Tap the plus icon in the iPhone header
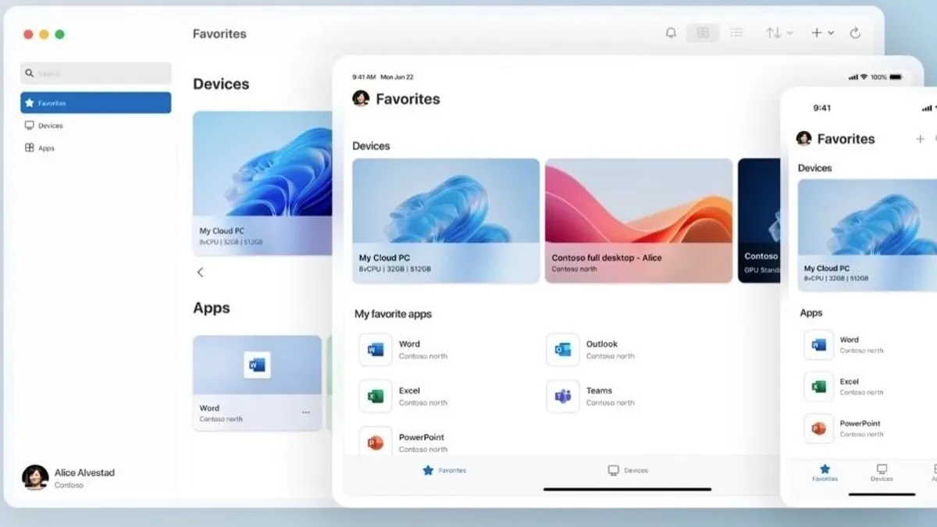937x527 pixels. pyautogui.click(x=920, y=139)
